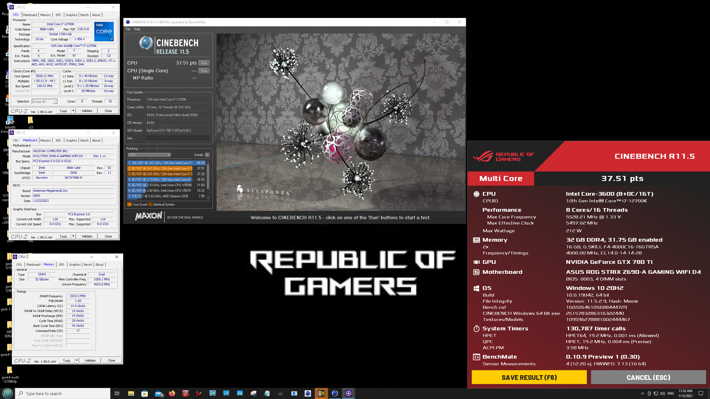710x399 pixels.
Task: Expand Tools arrow in the Memory CPU-Z window
Action: point(77,360)
